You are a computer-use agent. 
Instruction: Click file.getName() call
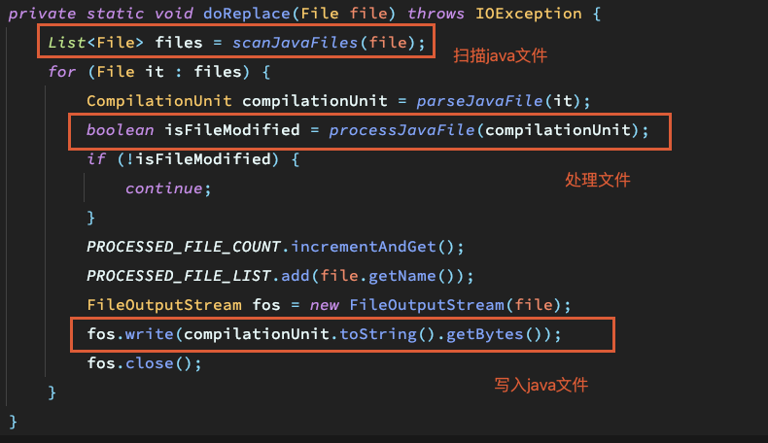(388, 276)
